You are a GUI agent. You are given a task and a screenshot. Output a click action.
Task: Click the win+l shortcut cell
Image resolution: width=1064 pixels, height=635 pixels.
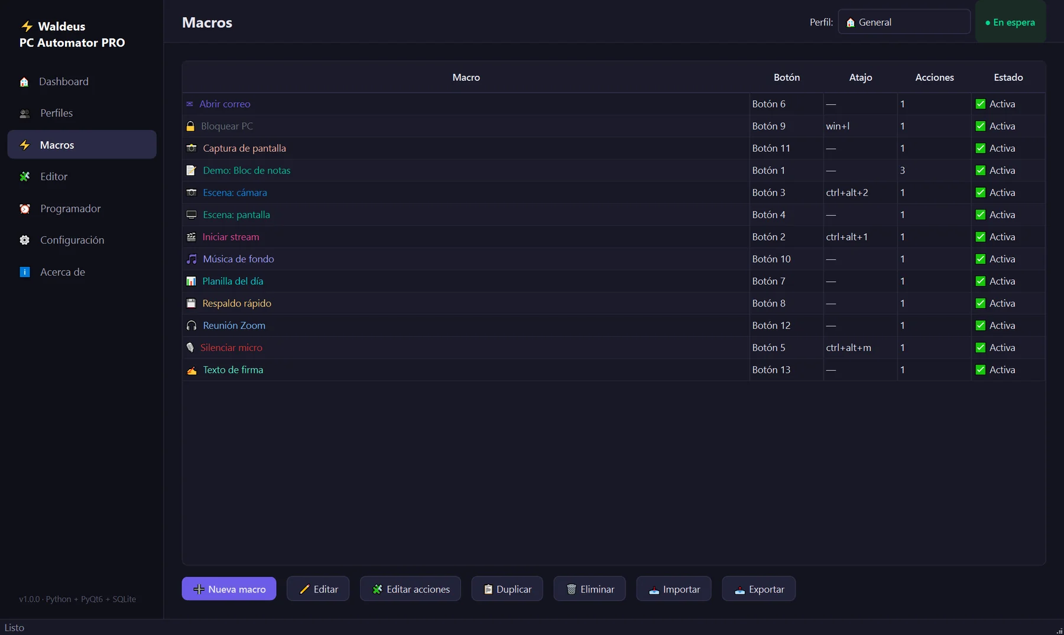860,126
